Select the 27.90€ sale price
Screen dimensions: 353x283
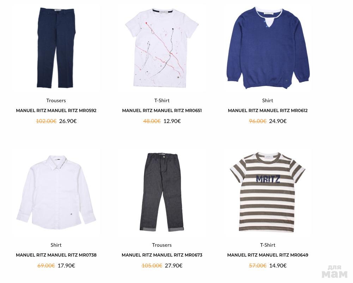click(x=174, y=265)
